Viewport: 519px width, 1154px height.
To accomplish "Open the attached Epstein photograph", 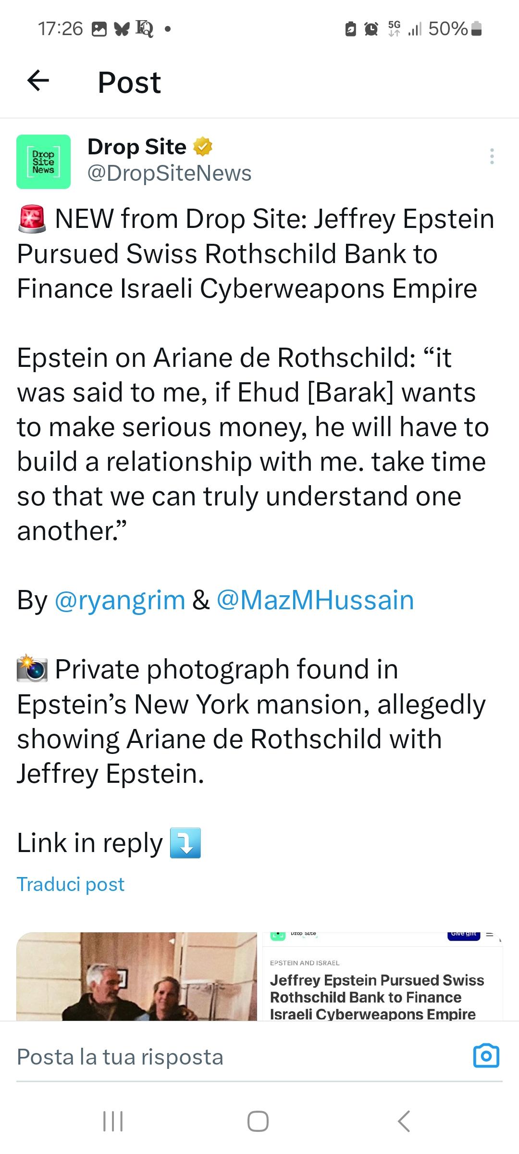I will [x=137, y=976].
